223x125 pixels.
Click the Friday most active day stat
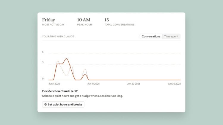point(53,22)
